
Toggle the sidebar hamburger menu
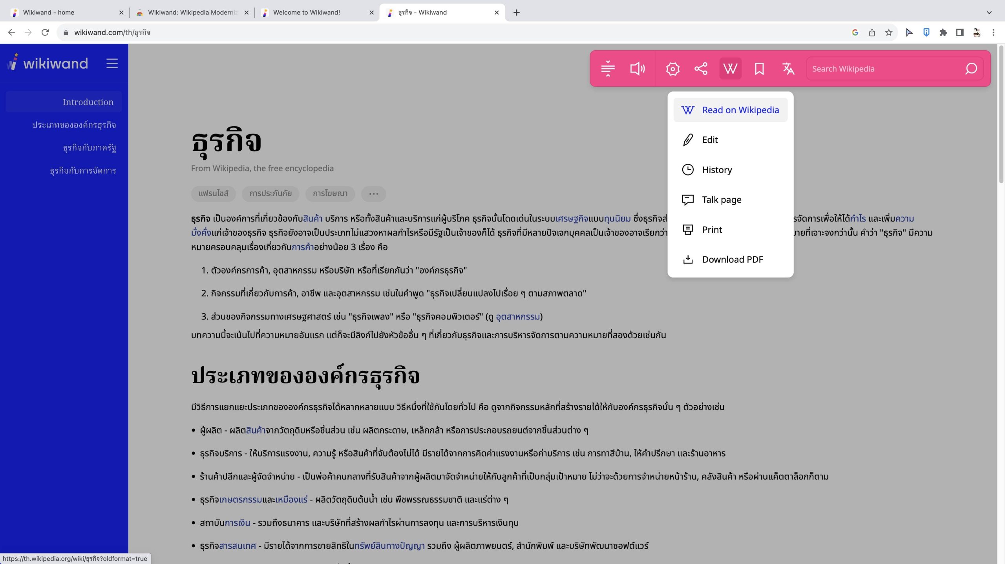(112, 63)
